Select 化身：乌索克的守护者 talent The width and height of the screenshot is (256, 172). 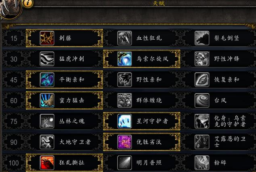coord(219,121)
